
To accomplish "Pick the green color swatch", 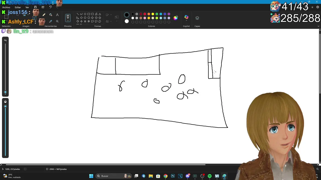I will [157, 14].
